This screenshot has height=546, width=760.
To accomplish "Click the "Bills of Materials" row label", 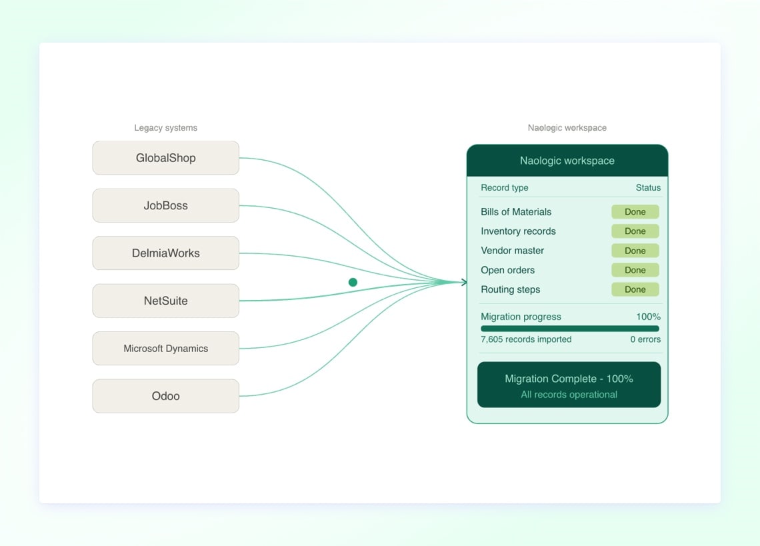I will 516,212.
